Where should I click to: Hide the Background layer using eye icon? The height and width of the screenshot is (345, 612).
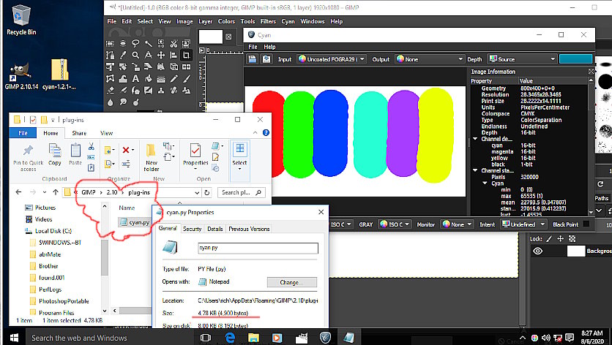pos(538,251)
